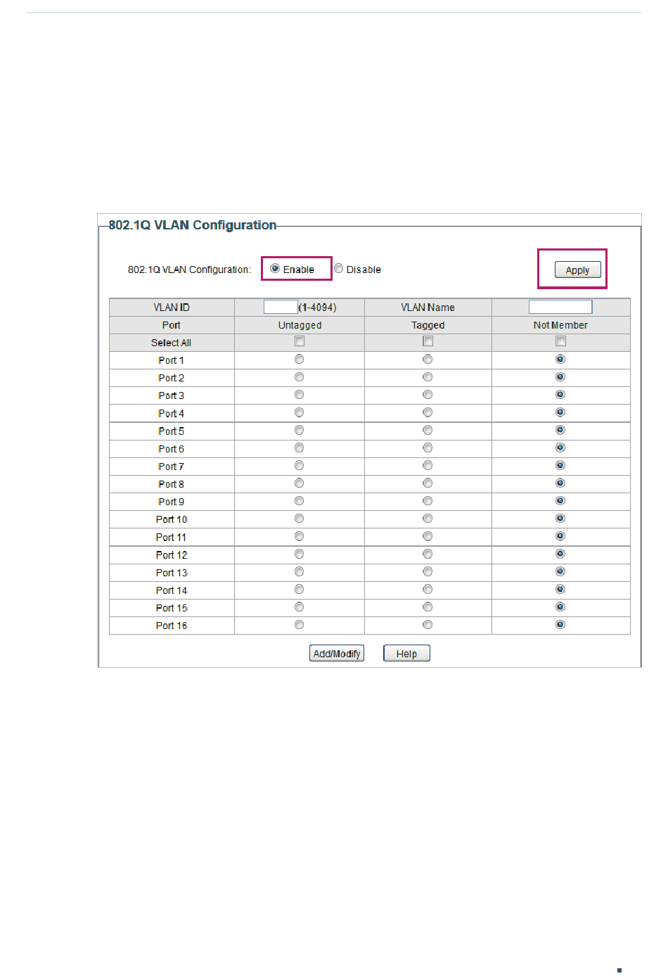The height and width of the screenshot is (976, 668).
Task: Set Port 15 to Tagged
Action: (428, 607)
